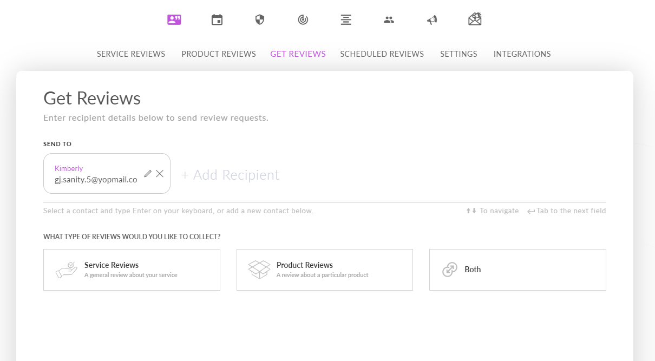Viewport: 655px width, 361px height.
Task: Choose the Both reviews card option
Action: pyautogui.click(x=518, y=270)
